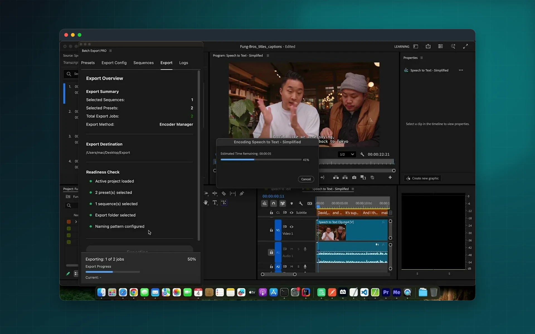
Task: Open the 1/2 playback resolution dropdown
Action: point(347,154)
